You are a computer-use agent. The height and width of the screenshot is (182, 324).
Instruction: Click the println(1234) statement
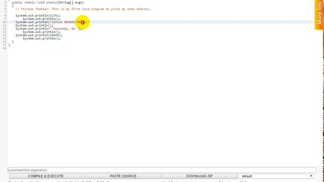(x=38, y=16)
